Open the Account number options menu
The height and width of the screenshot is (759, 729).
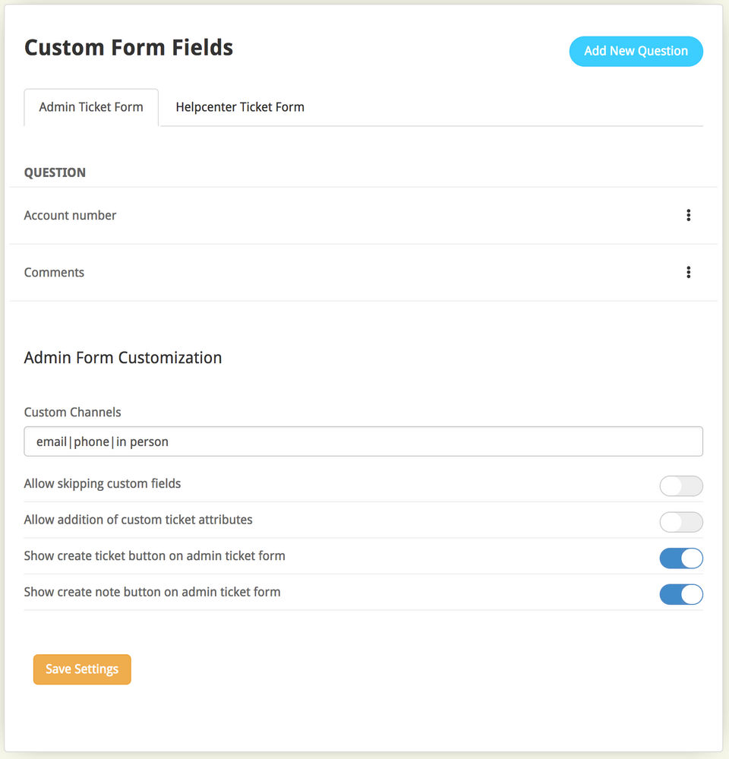pyautogui.click(x=688, y=216)
